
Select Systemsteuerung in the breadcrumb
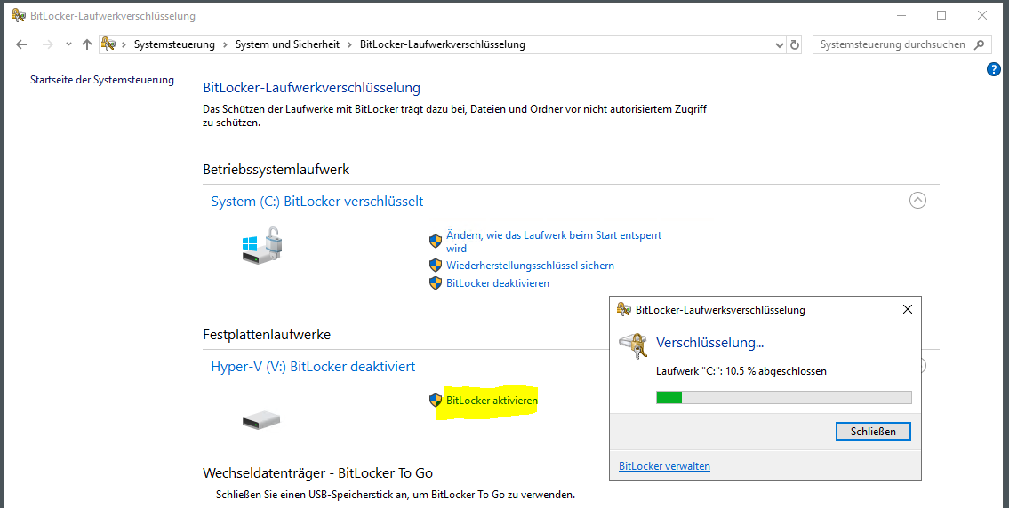(x=174, y=44)
